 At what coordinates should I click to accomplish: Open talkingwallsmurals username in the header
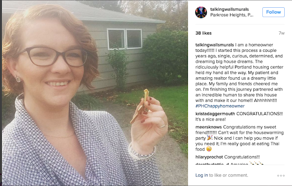229,9
